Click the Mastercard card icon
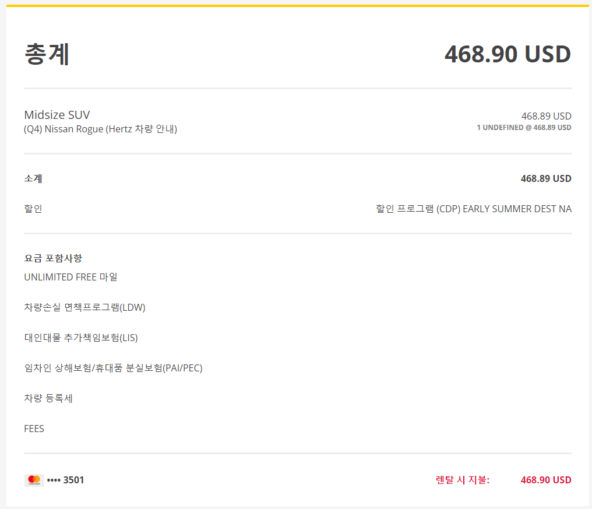The image size is (592, 509). pyautogui.click(x=33, y=480)
